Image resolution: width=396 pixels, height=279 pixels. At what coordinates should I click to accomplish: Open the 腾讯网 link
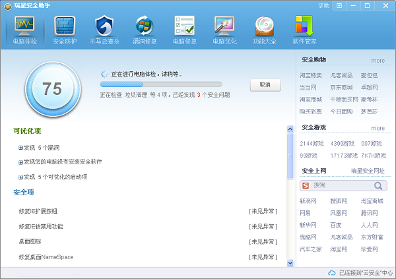[369, 213]
